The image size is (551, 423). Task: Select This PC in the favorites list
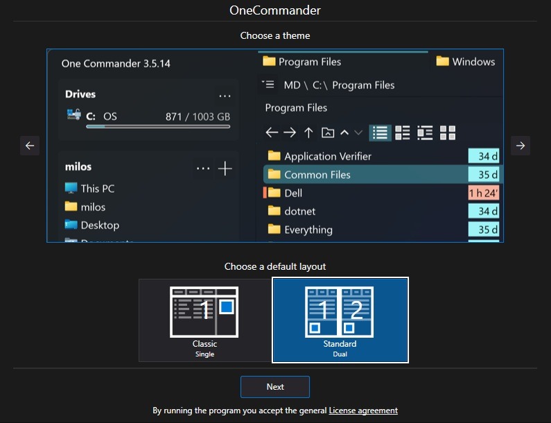click(x=90, y=189)
